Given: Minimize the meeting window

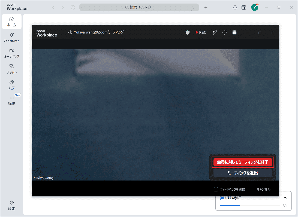Looking at the screenshot, I should [x=247, y=33].
